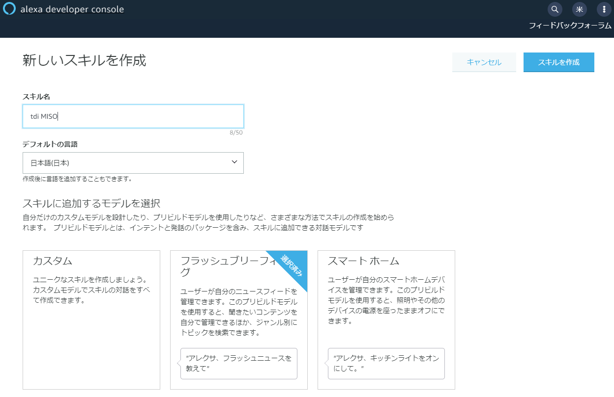Click the デフォルトの言語 label

tap(50, 144)
